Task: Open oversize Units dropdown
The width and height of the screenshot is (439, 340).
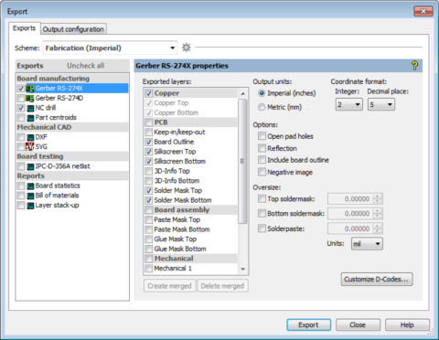Action: coord(367,244)
